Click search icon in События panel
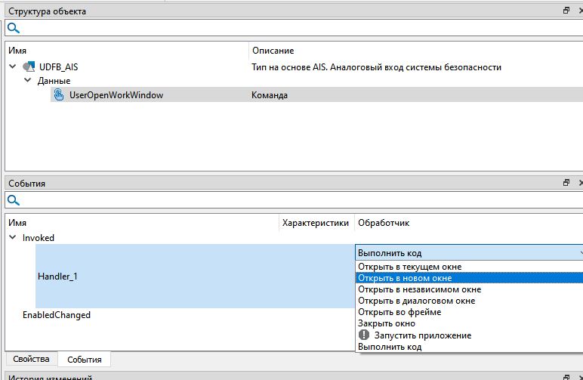Image resolution: width=583 pixels, height=380 pixels. [x=13, y=201]
